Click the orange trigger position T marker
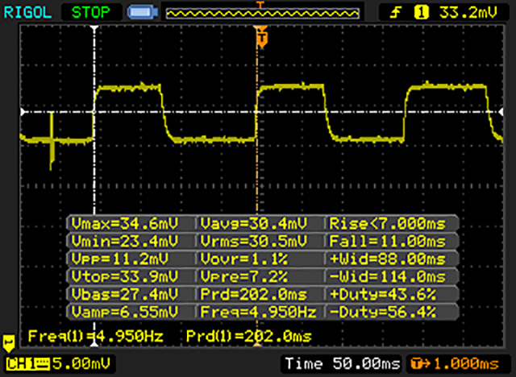 coord(261,37)
